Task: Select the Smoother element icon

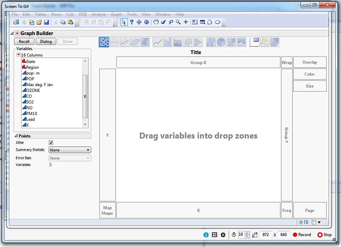Action: 115,42
